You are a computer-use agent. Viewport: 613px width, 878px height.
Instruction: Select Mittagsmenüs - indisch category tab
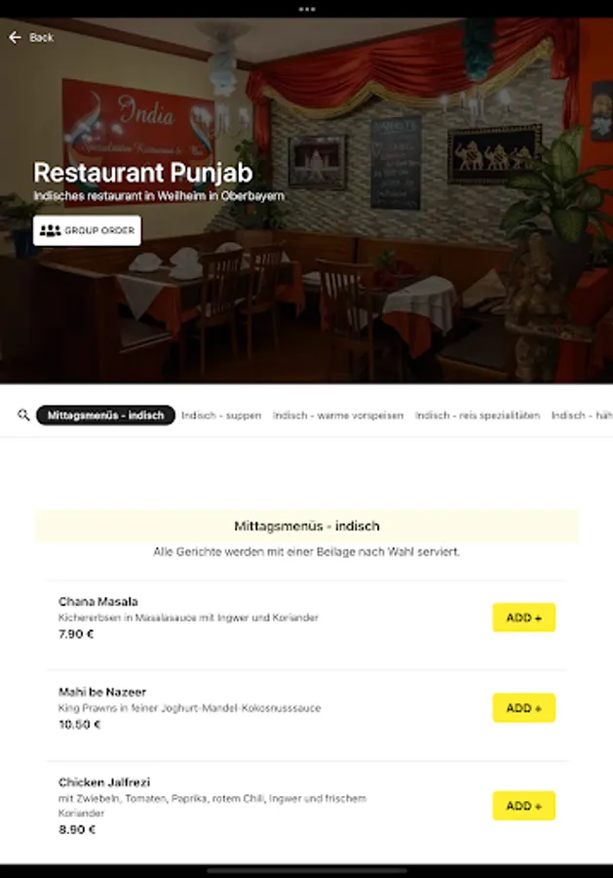coord(105,416)
